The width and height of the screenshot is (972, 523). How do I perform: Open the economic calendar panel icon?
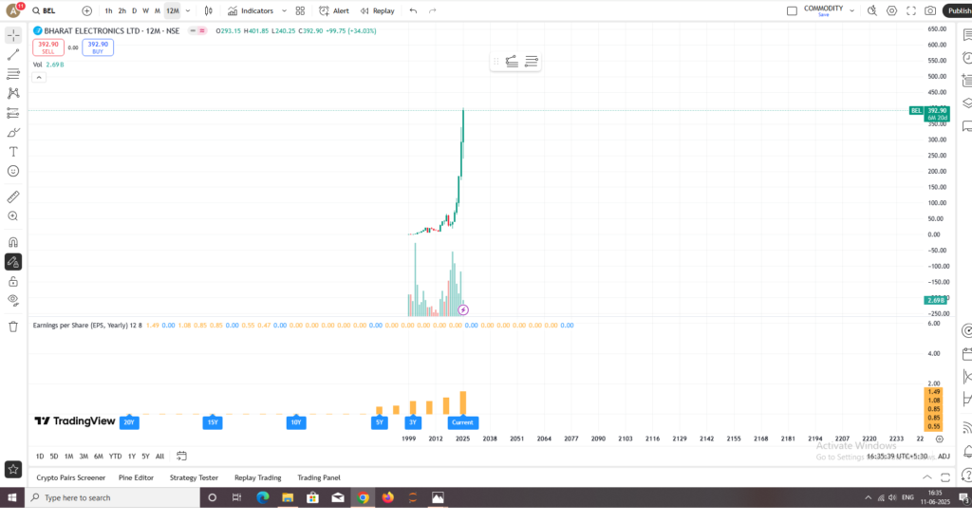click(x=967, y=354)
